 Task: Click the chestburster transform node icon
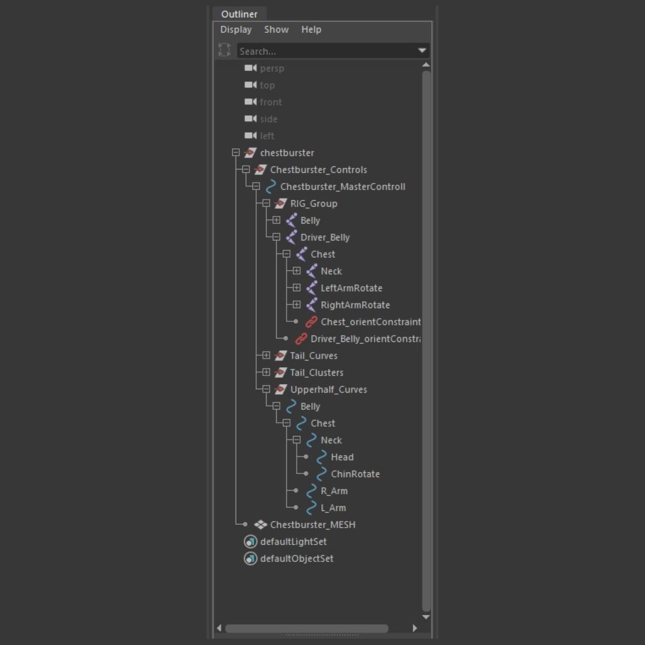[x=250, y=152]
